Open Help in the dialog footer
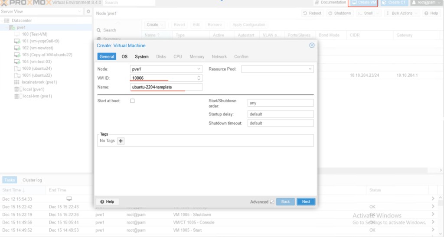Screen dimensions: 444x237 [107, 201]
